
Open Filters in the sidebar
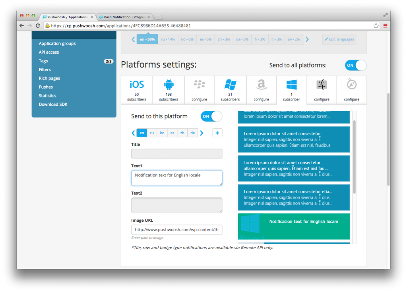(x=45, y=70)
